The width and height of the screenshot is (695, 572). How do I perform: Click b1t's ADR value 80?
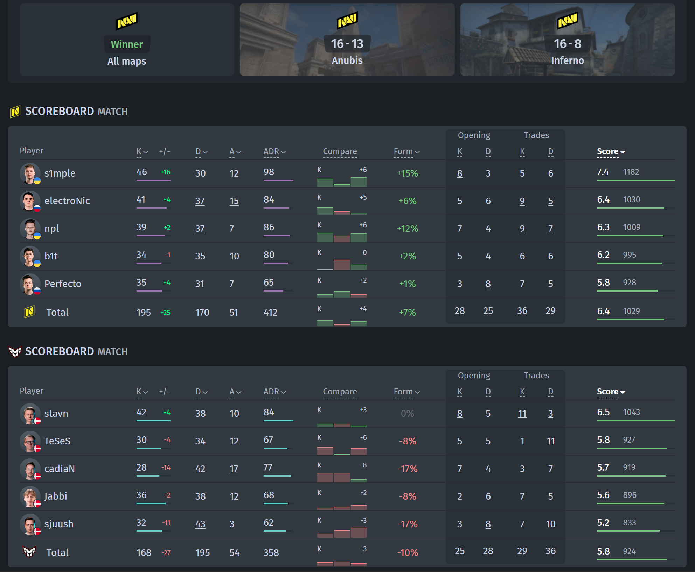[x=269, y=255]
